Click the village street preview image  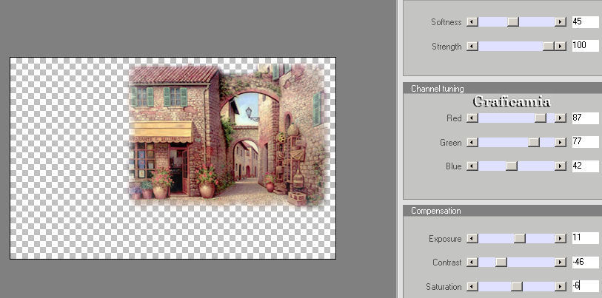coord(227,135)
